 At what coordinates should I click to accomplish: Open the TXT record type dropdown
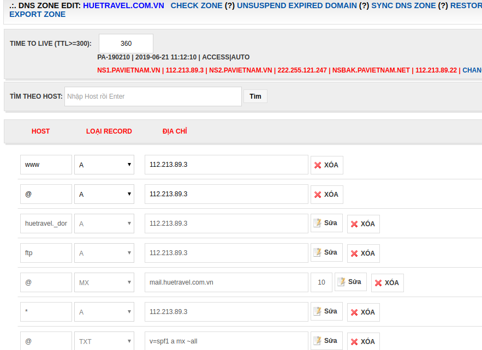pyautogui.click(x=104, y=341)
